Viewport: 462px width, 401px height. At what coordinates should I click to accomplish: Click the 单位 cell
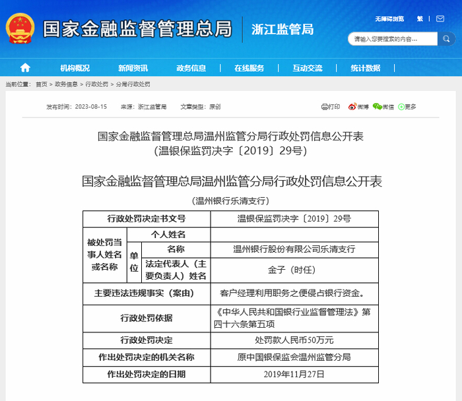pyautogui.click(x=134, y=262)
